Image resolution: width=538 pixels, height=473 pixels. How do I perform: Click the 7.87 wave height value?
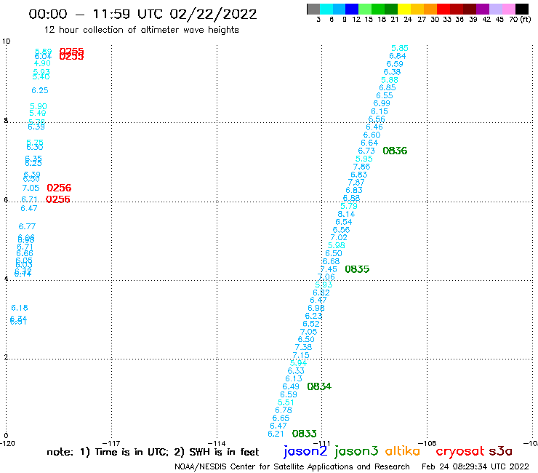tap(356, 183)
